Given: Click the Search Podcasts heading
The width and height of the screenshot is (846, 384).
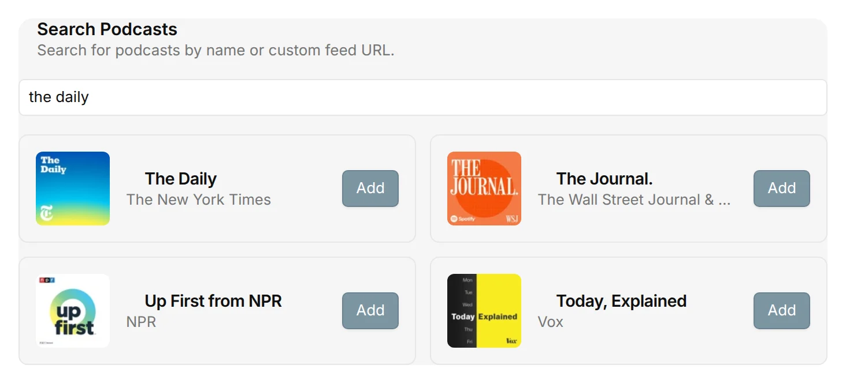Looking at the screenshot, I should point(107,29).
